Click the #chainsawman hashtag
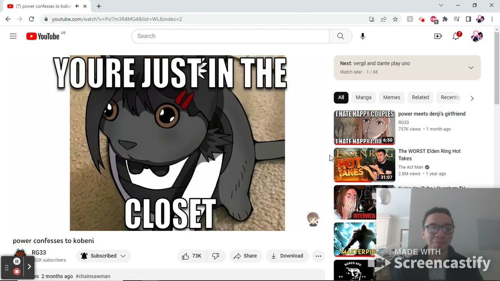The width and height of the screenshot is (500, 281). 93,276
